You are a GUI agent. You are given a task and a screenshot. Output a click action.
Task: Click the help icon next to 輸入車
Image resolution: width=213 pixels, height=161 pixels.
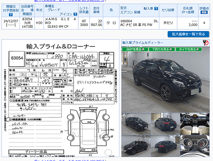point(156,9)
